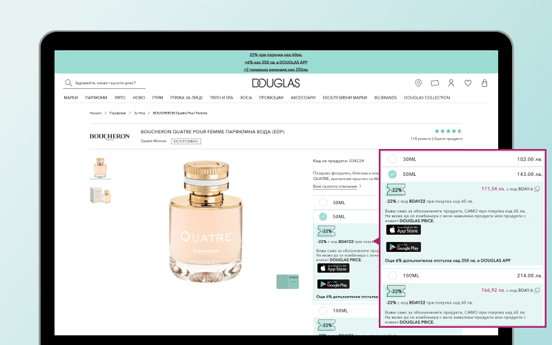Open the wishlist heart icon
Image resolution: width=552 pixels, height=345 pixels.
pos(468,83)
